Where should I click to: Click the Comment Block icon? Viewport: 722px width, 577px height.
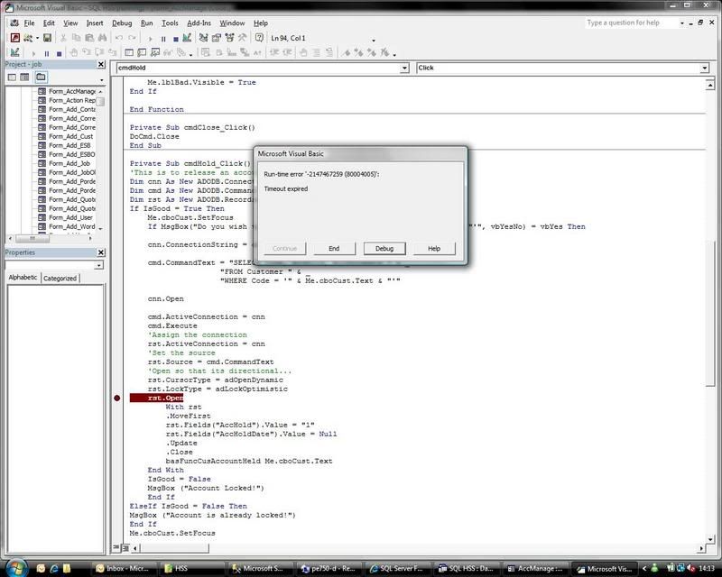point(317,52)
